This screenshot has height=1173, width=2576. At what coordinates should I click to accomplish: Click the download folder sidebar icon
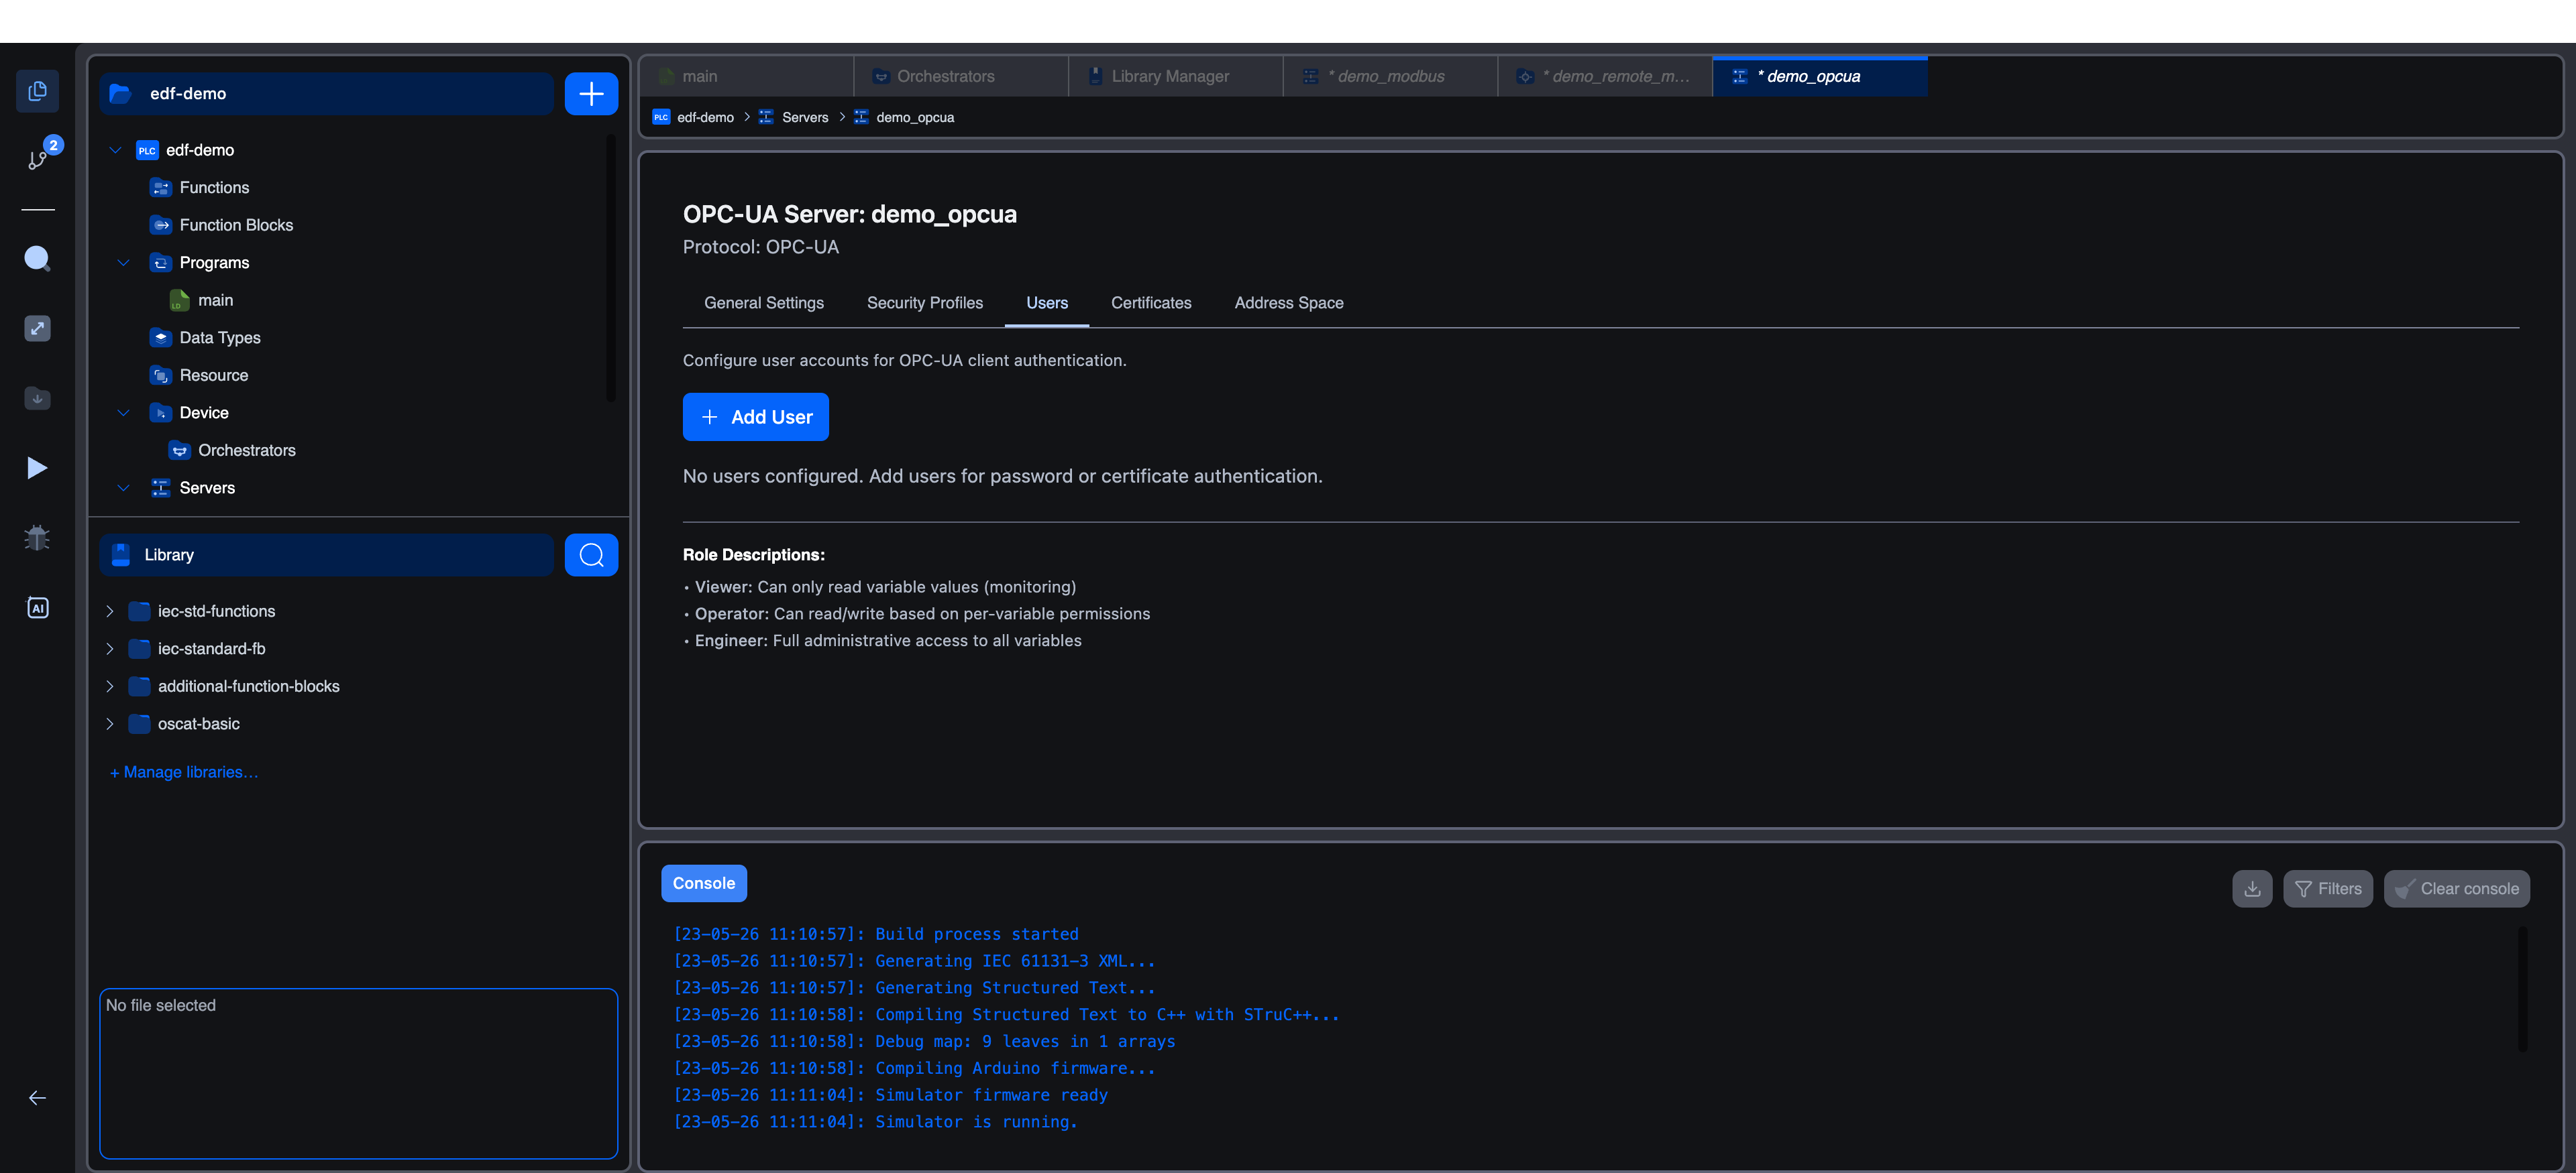click(37, 397)
